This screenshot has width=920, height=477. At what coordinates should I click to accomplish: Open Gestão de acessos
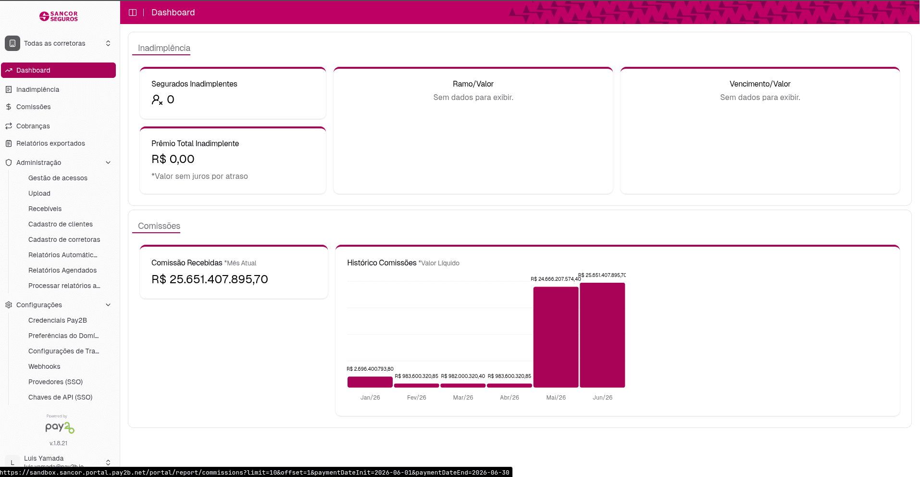[x=58, y=178]
